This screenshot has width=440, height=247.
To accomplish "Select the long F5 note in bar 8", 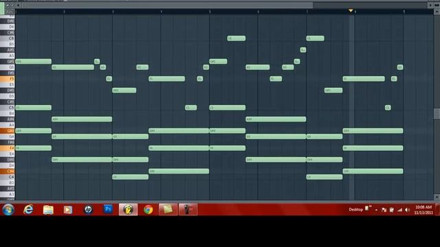I will (x=364, y=79).
